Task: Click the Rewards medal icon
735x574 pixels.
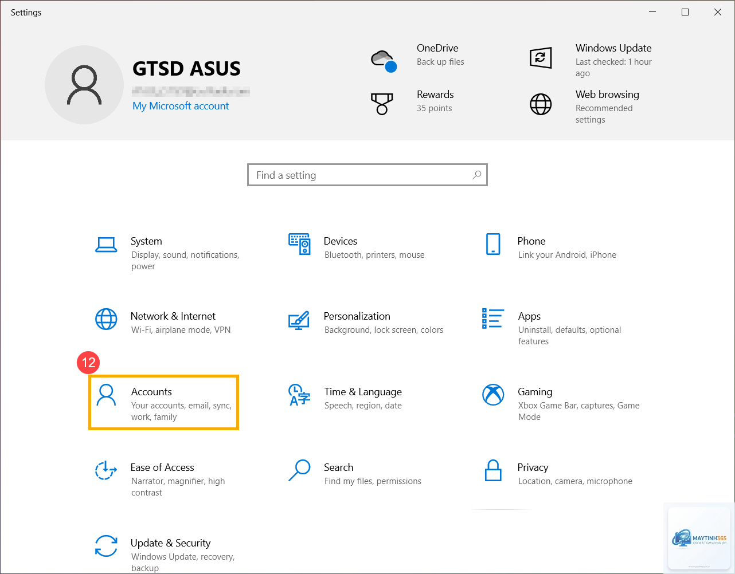Action: [x=382, y=104]
